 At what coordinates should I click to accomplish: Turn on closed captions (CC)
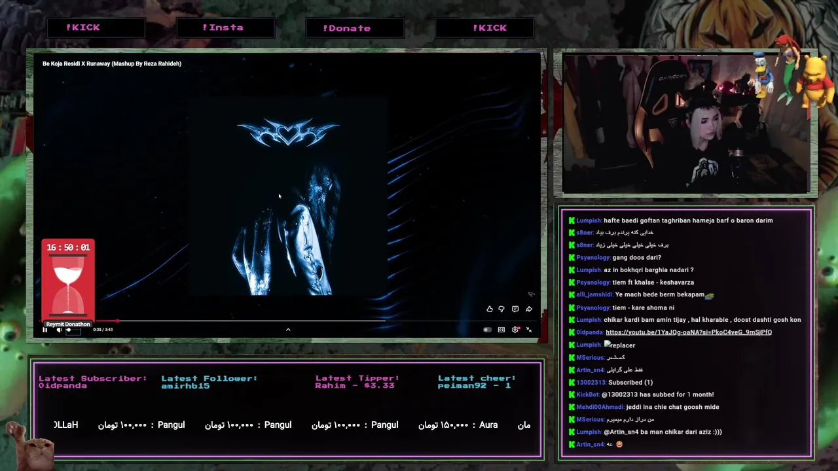pos(501,330)
